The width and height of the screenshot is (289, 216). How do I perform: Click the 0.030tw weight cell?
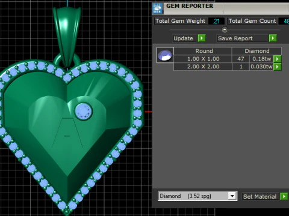click(x=261, y=67)
